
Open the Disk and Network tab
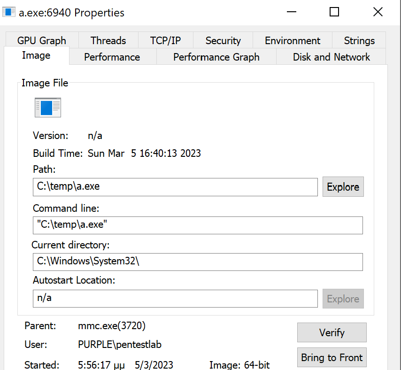(332, 57)
